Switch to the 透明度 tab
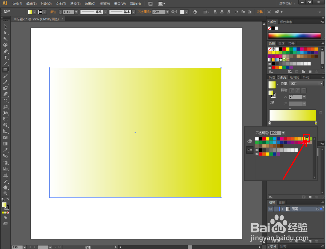This screenshot has height=249, width=326. point(294,77)
